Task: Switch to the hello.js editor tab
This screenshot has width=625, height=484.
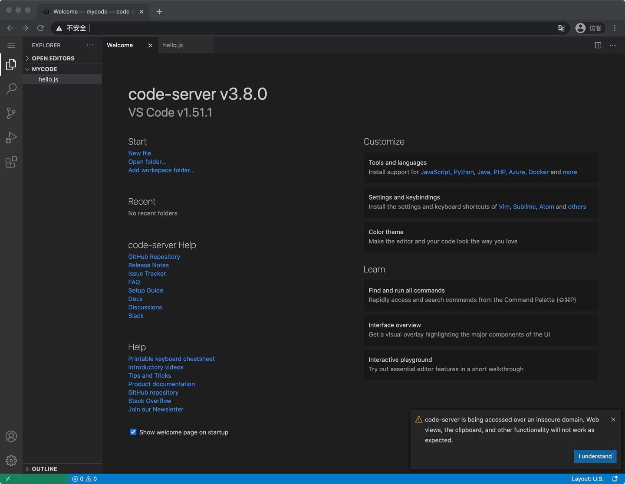Action: 173,45
